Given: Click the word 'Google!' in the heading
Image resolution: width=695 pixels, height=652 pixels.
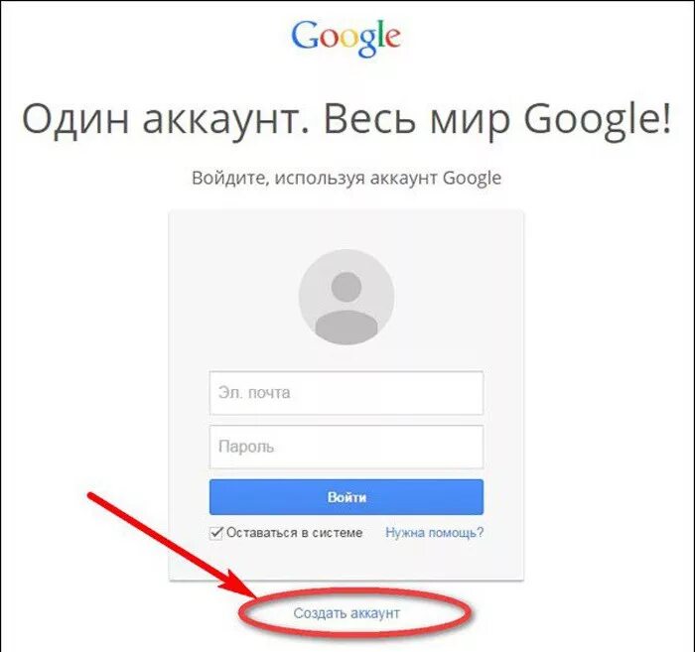Looking at the screenshot, I should point(598,120).
